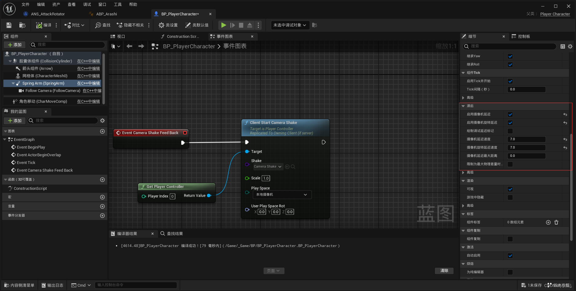Open the Find tool

point(103,25)
